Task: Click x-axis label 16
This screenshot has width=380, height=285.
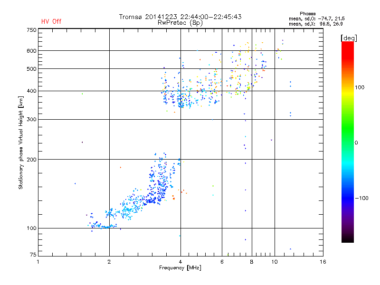Action: tap(323, 262)
